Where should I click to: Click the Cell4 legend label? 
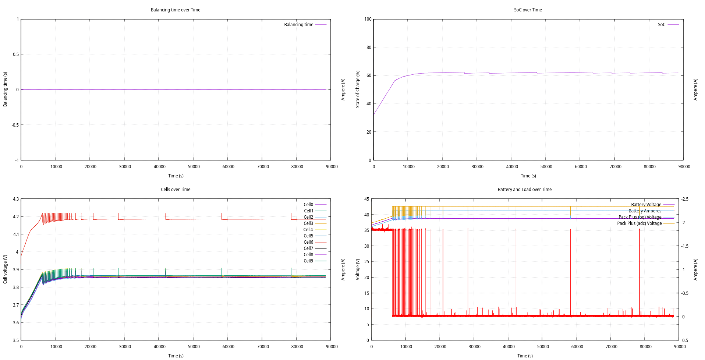point(308,230)
